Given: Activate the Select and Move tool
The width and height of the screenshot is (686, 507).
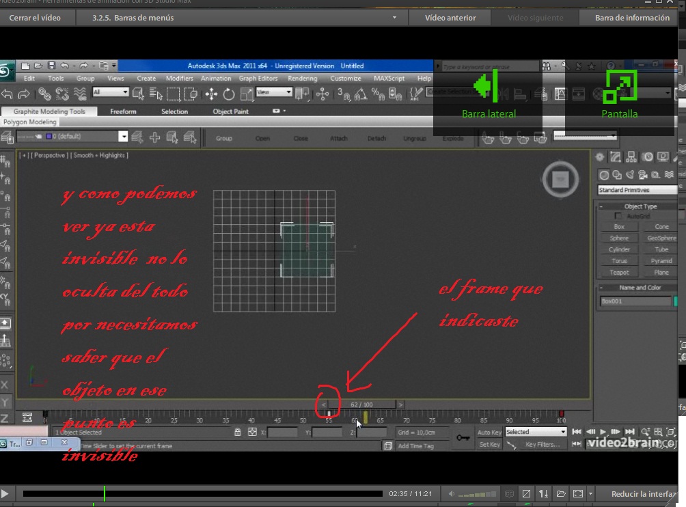Looking at the screenshot, I should [211, 94].
